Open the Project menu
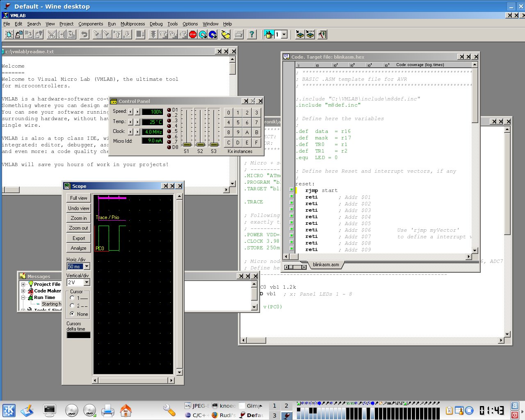Screen dimensions: 525x420 [x=66, y=24]
